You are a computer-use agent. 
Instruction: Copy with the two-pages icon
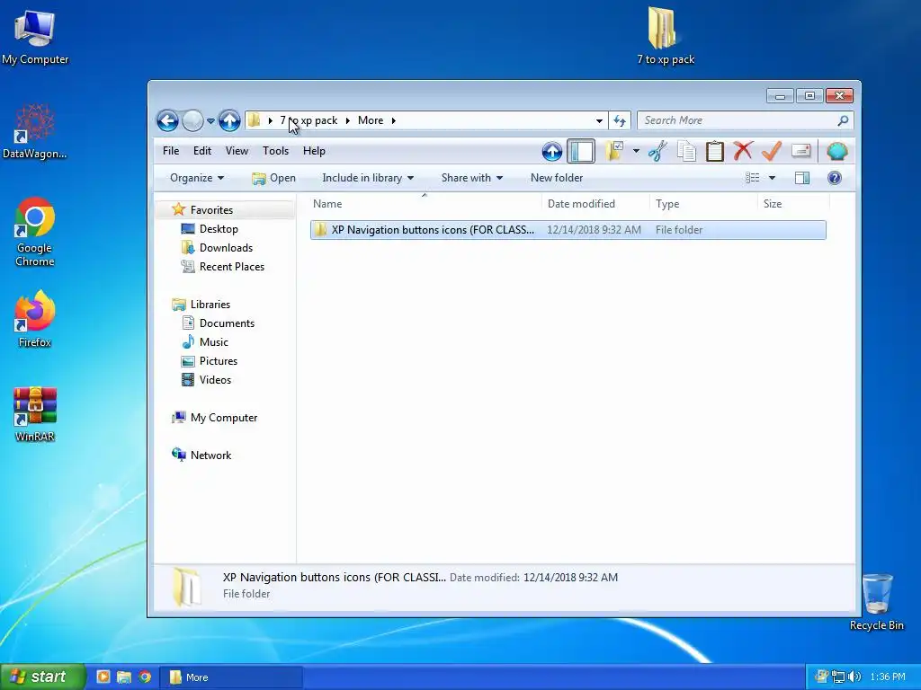686,151
